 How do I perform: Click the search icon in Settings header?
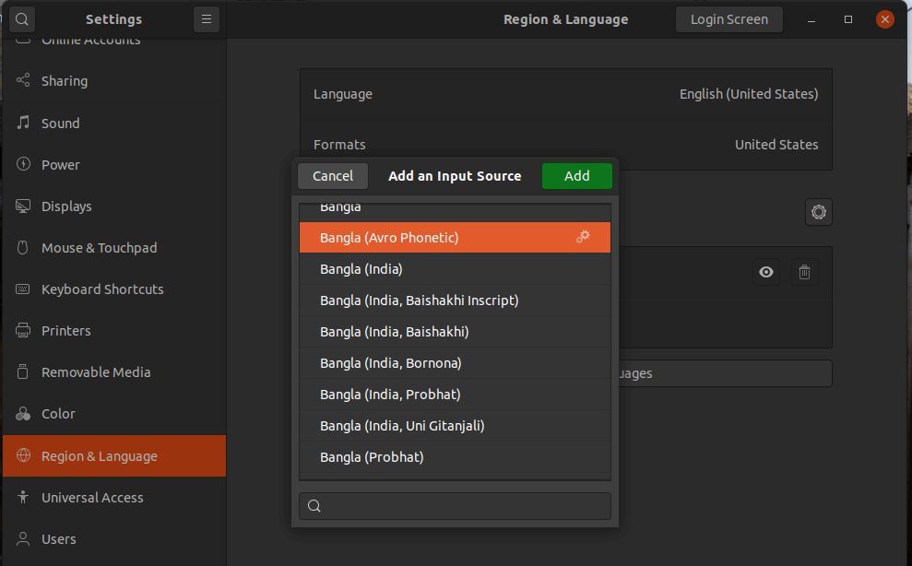(22, 19)
